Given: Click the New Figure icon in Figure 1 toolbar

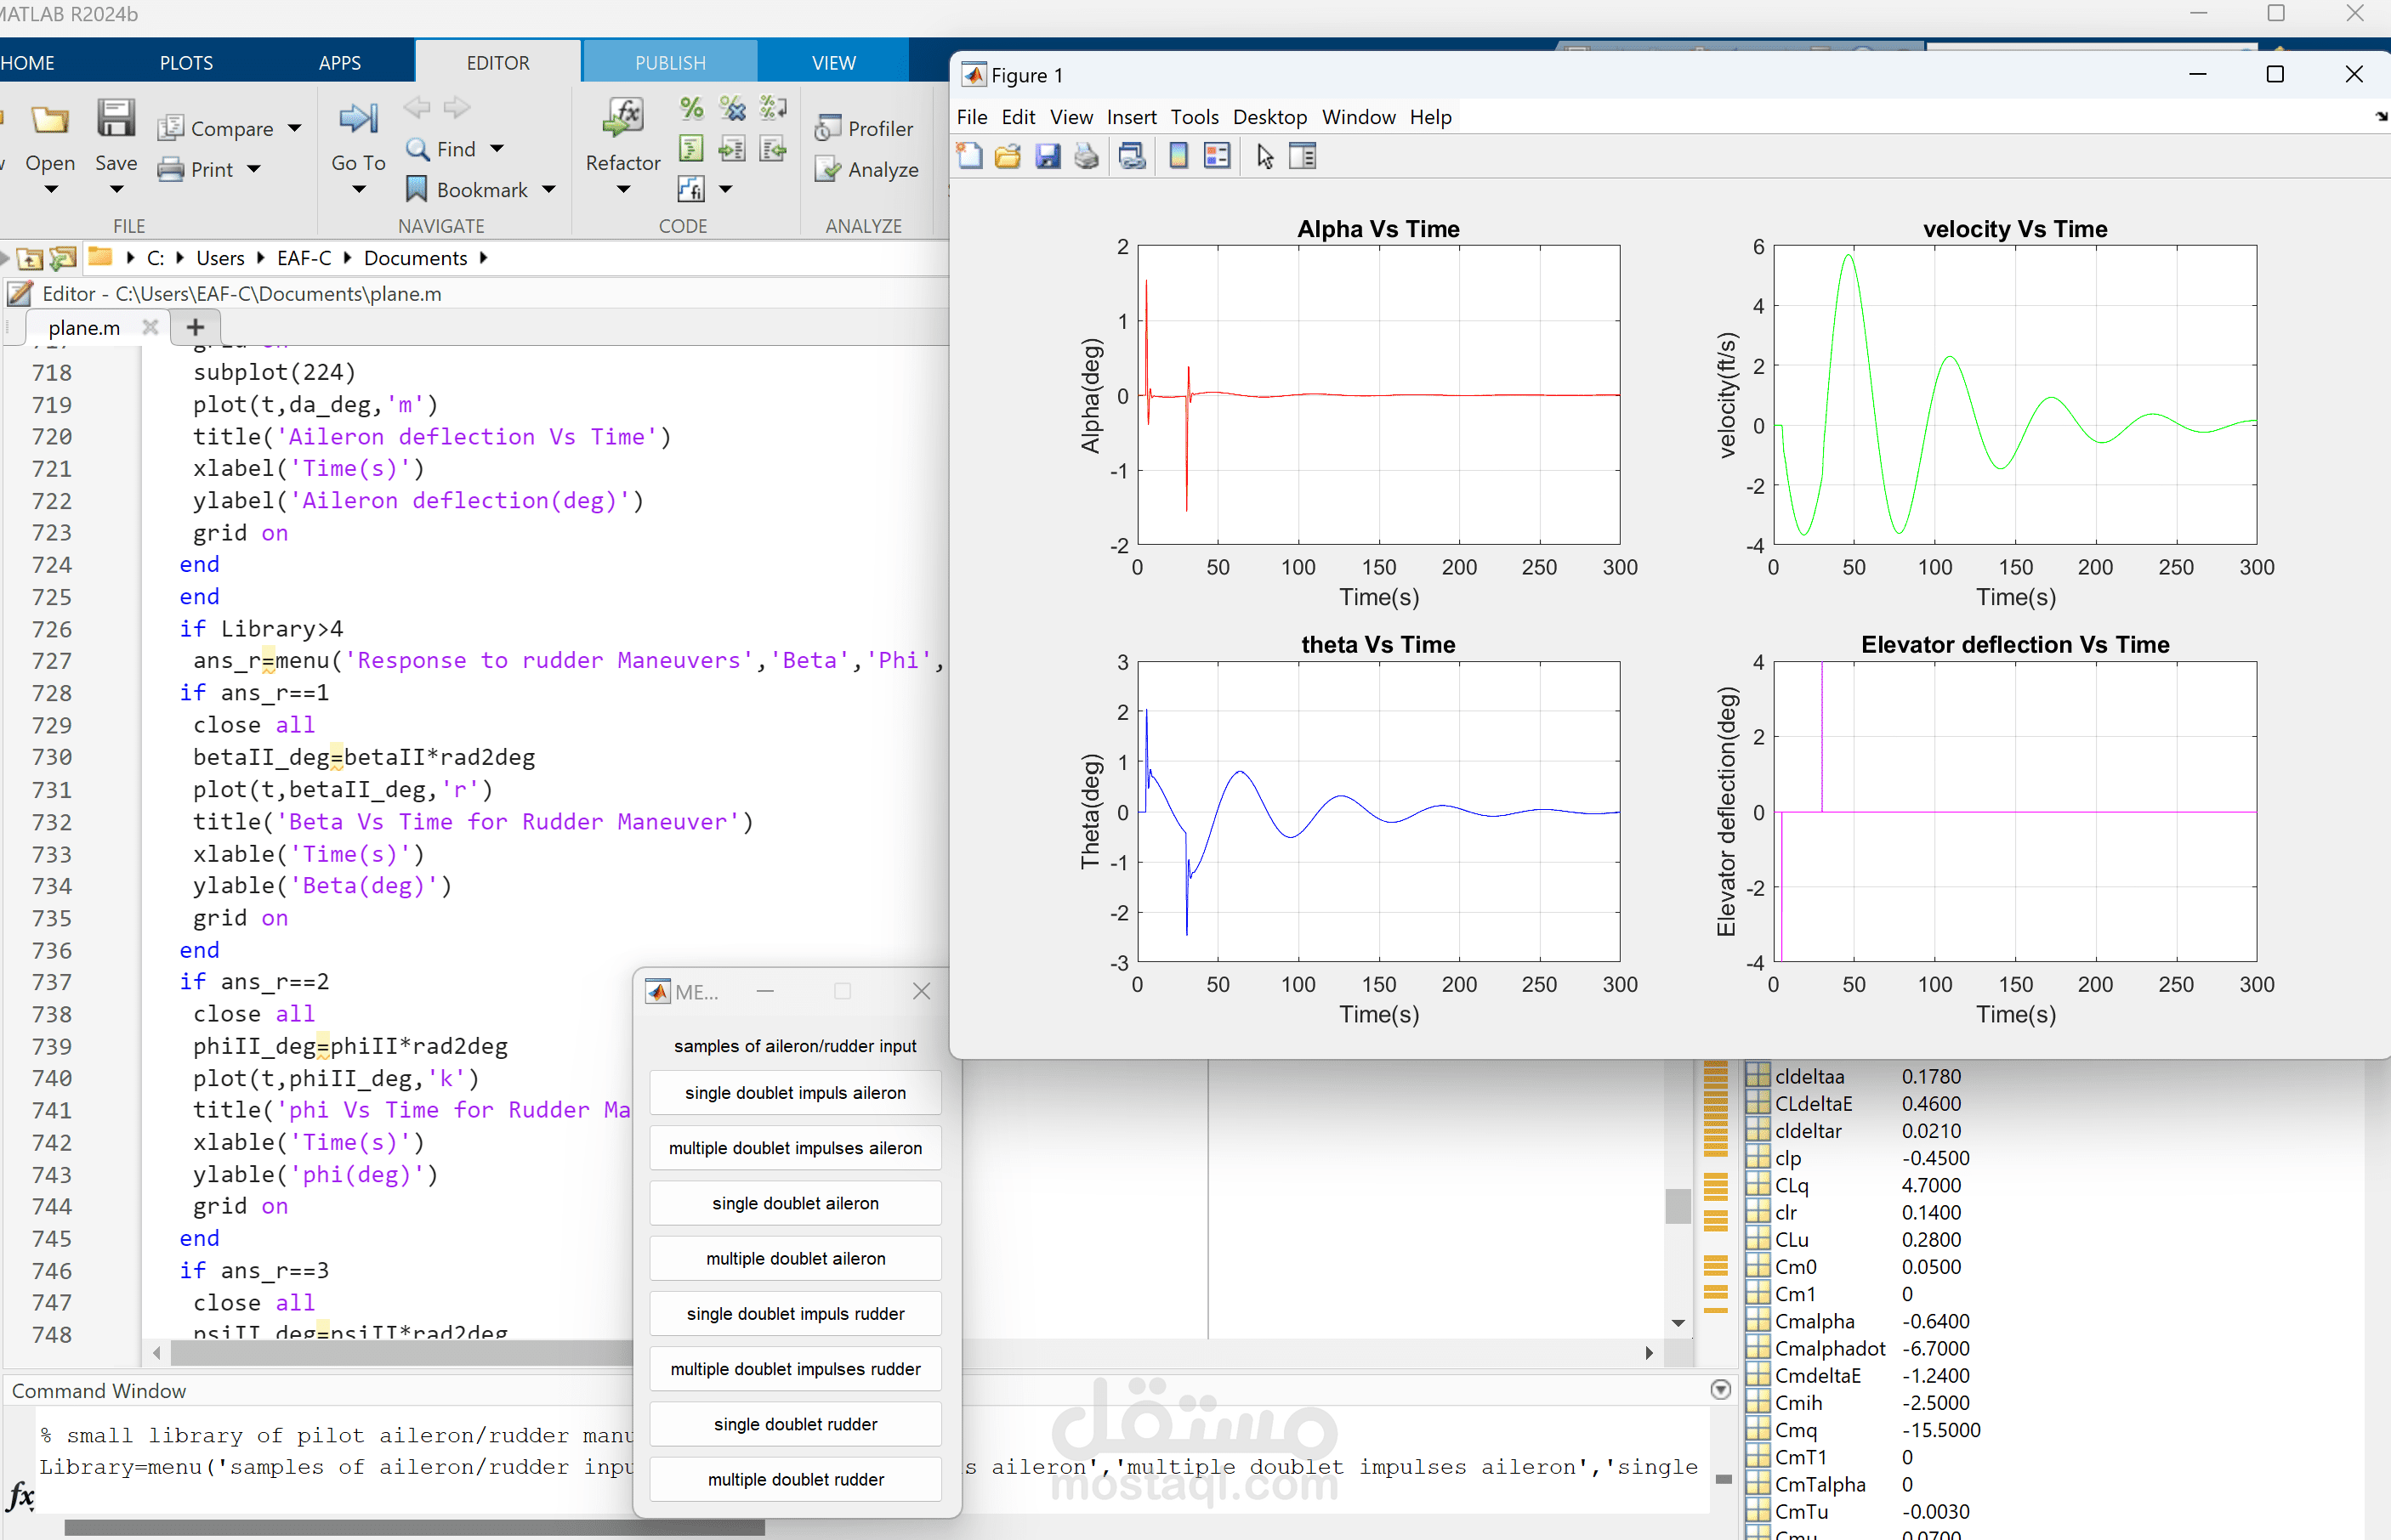Looking at the screenshot, I should [969, 156].
